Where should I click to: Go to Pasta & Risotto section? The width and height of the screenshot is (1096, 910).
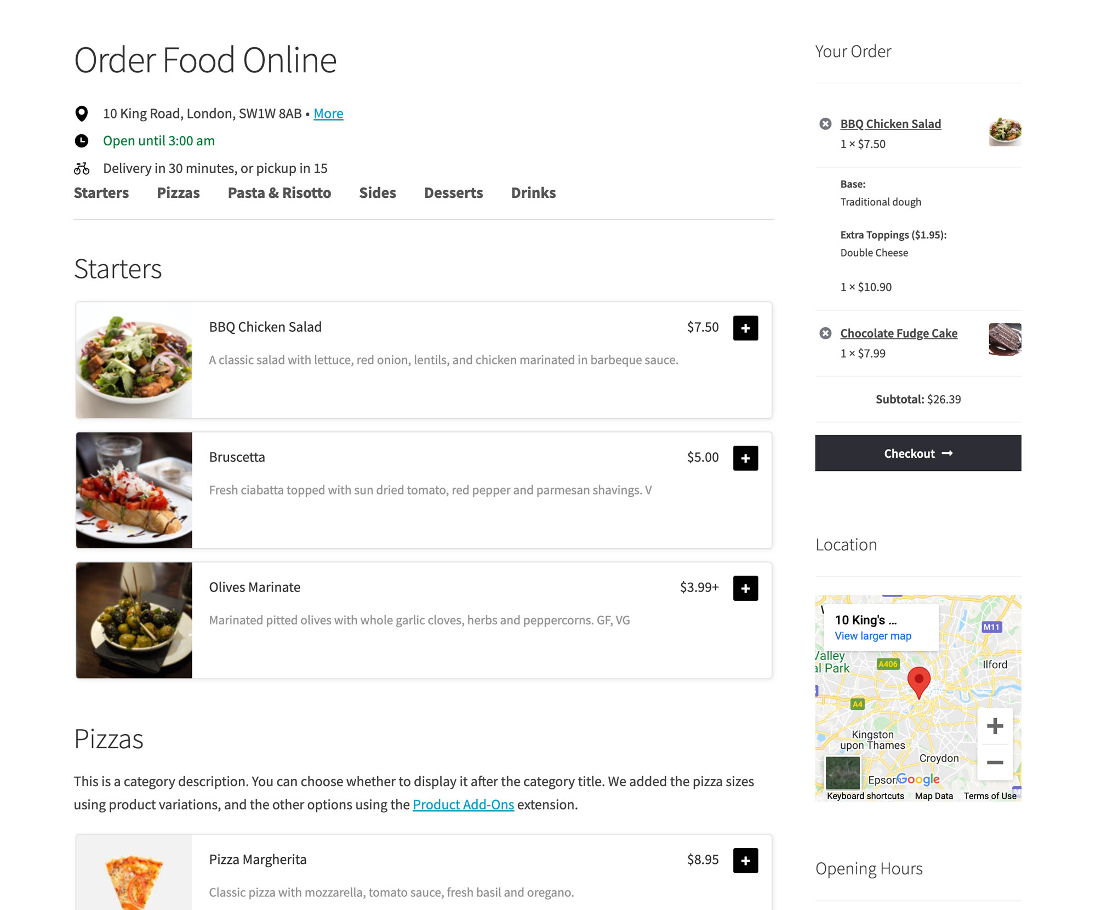[279, 193]
